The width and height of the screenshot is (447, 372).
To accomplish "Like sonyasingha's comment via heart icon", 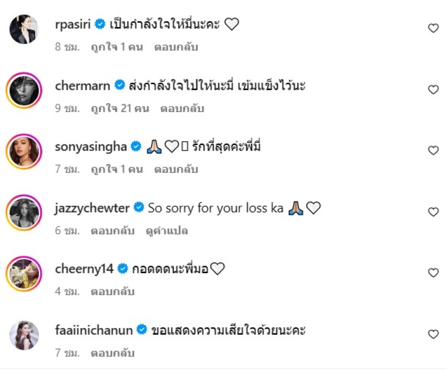I will click(433, 151).
